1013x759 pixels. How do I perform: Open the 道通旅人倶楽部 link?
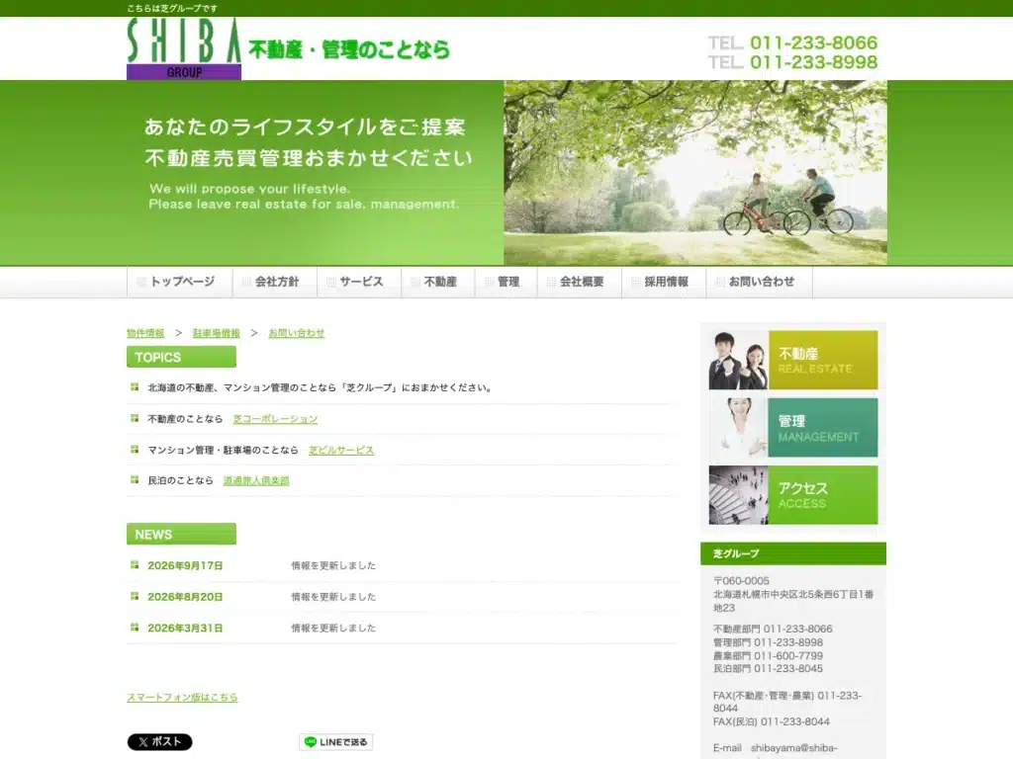point(256,481)
